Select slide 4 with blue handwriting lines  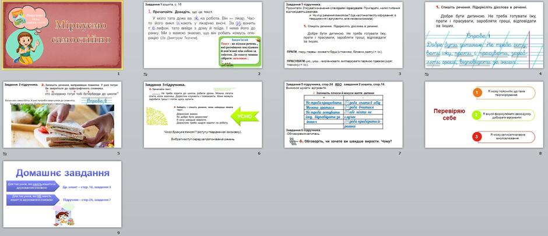tap(484, 35)
